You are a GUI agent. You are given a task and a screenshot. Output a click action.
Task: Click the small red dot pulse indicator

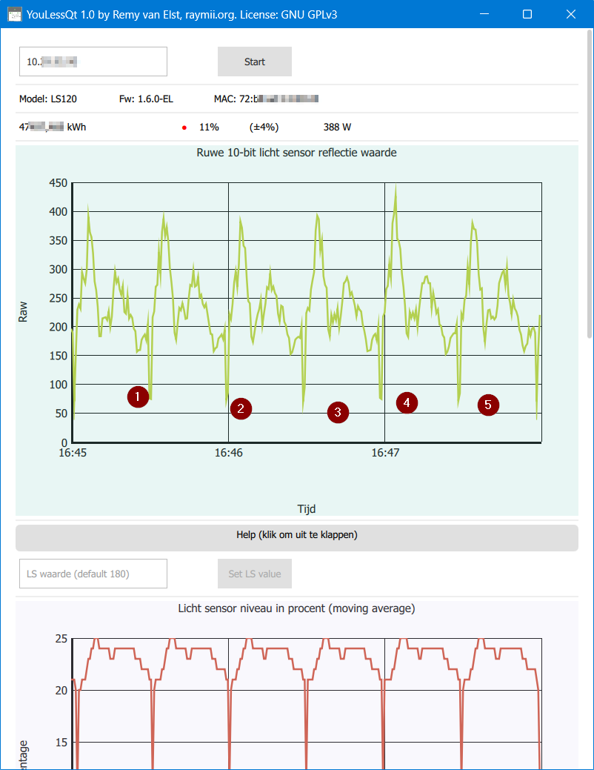(184, 127)
